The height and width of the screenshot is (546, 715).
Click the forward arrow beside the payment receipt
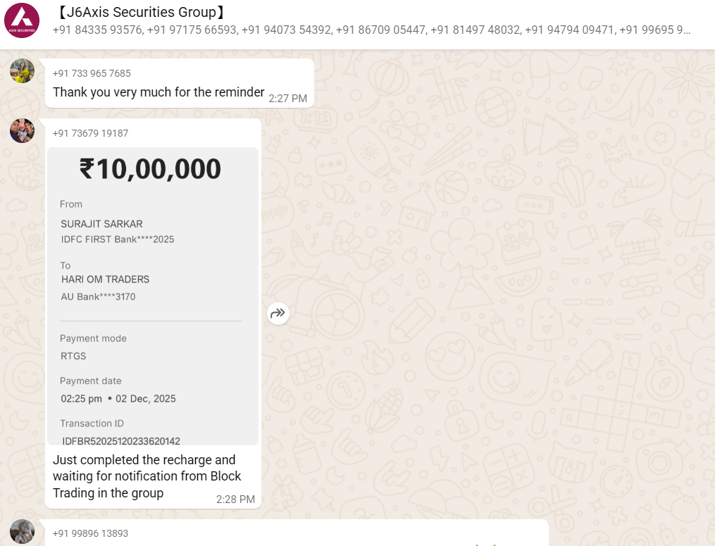278,314
